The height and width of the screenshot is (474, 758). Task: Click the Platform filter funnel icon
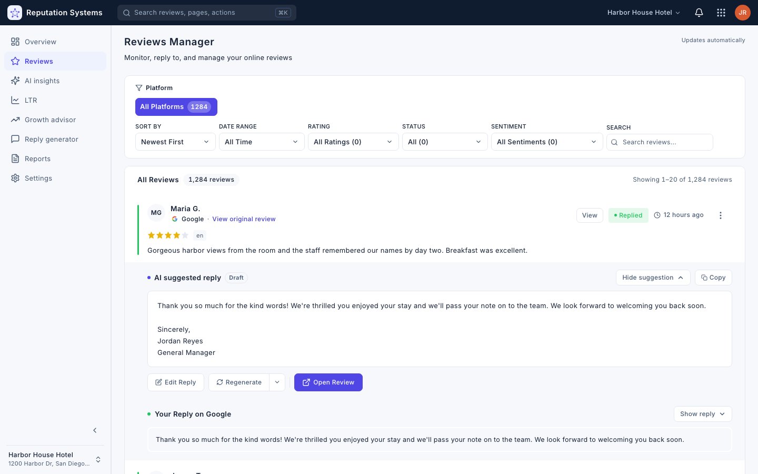tap(139, 88)
